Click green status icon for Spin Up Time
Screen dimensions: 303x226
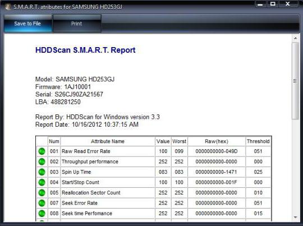point(42,172)
